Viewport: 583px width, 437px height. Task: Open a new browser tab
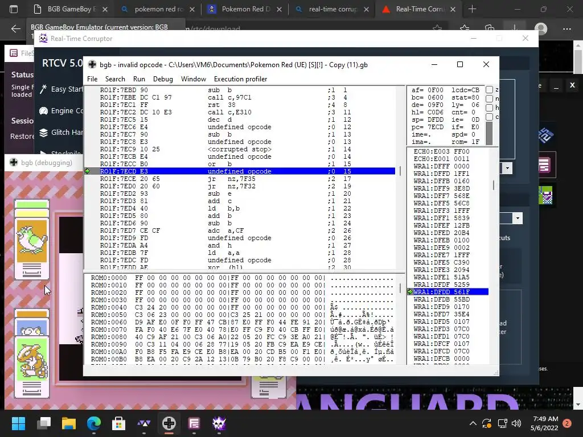pos(472,9)
